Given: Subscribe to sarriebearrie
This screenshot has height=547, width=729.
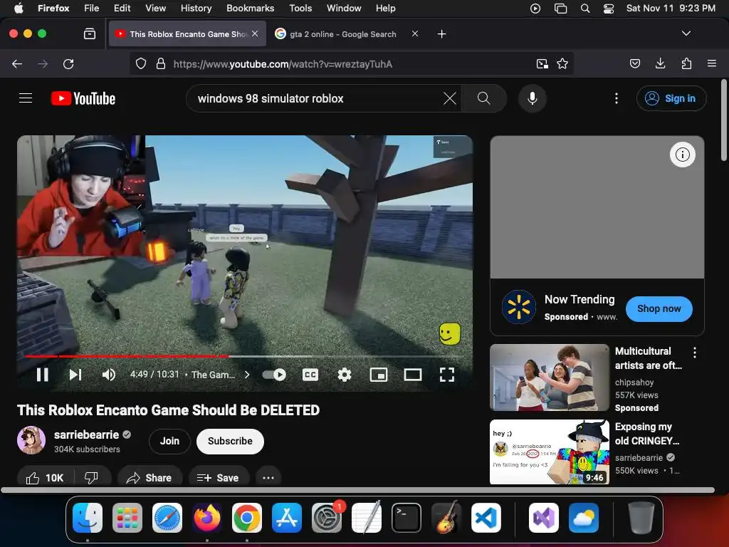Looking at the screenshot, I should pyautogui.click(x=230, y=441).
